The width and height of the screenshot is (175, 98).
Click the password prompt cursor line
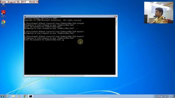point(44,40)
